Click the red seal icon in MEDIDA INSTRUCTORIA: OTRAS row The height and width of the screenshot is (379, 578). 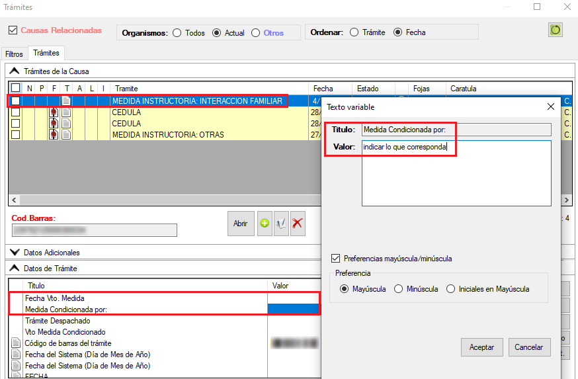[x=54, y=135]
